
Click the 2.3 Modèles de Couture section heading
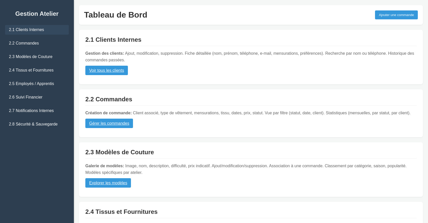(119, 152)
